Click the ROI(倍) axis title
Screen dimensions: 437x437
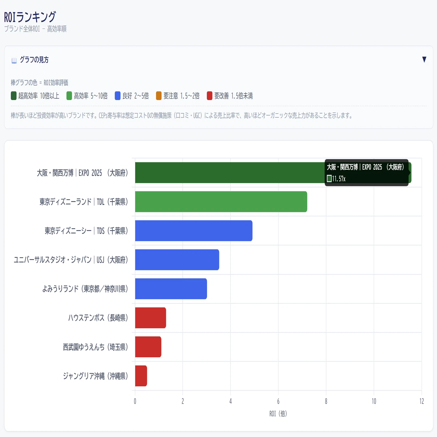coord(278,414)
